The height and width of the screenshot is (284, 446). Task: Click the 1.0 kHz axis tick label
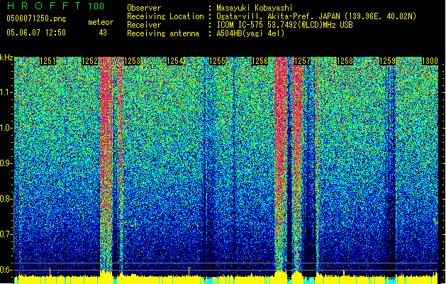point(6,128)
